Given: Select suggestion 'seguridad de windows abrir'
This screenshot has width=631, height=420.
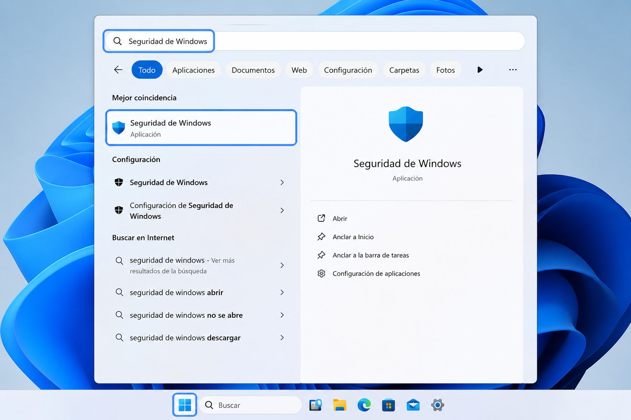Looking at the screenshot, I should click(x=199, y=292).
